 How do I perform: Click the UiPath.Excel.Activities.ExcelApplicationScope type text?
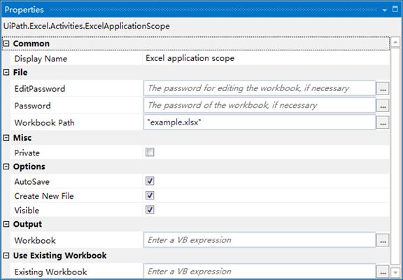[87, 26]
